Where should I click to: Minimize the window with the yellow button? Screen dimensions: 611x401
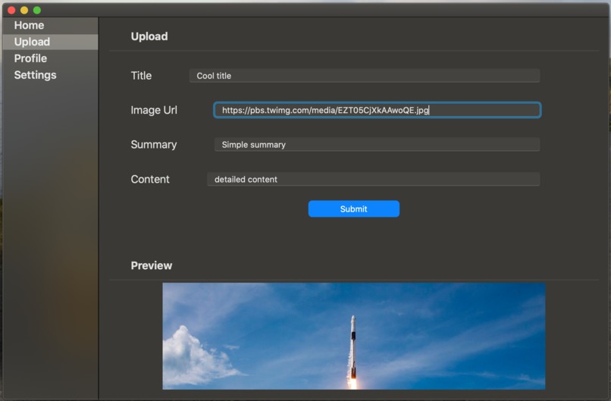[x=24, y=10]
